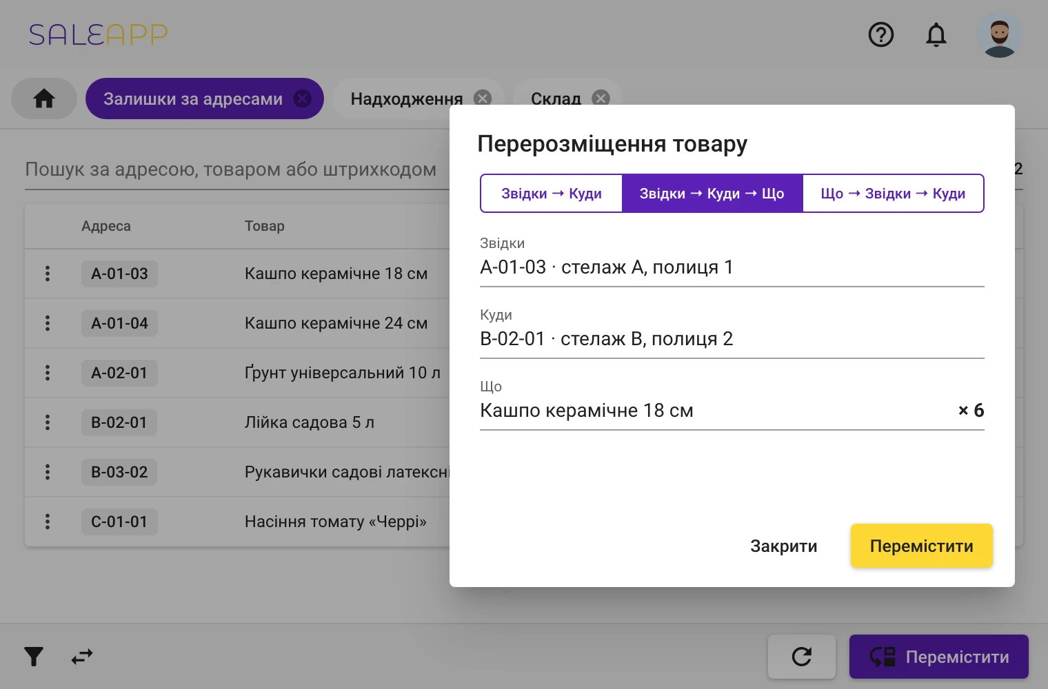1048x689 pixels.
Task: Click the Товар column header
Action: point(265,226)
